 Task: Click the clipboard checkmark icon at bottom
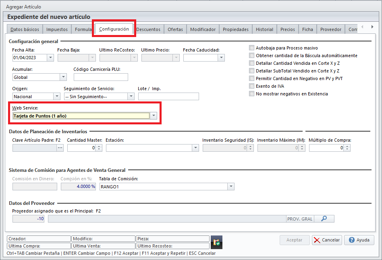click(217, 242)
